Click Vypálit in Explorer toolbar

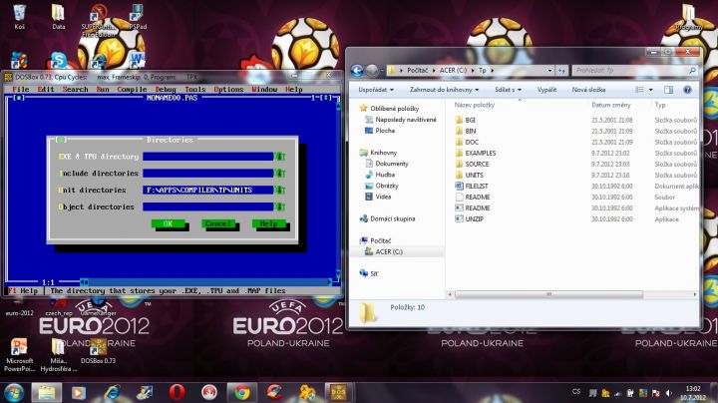(x=546, y=90)
